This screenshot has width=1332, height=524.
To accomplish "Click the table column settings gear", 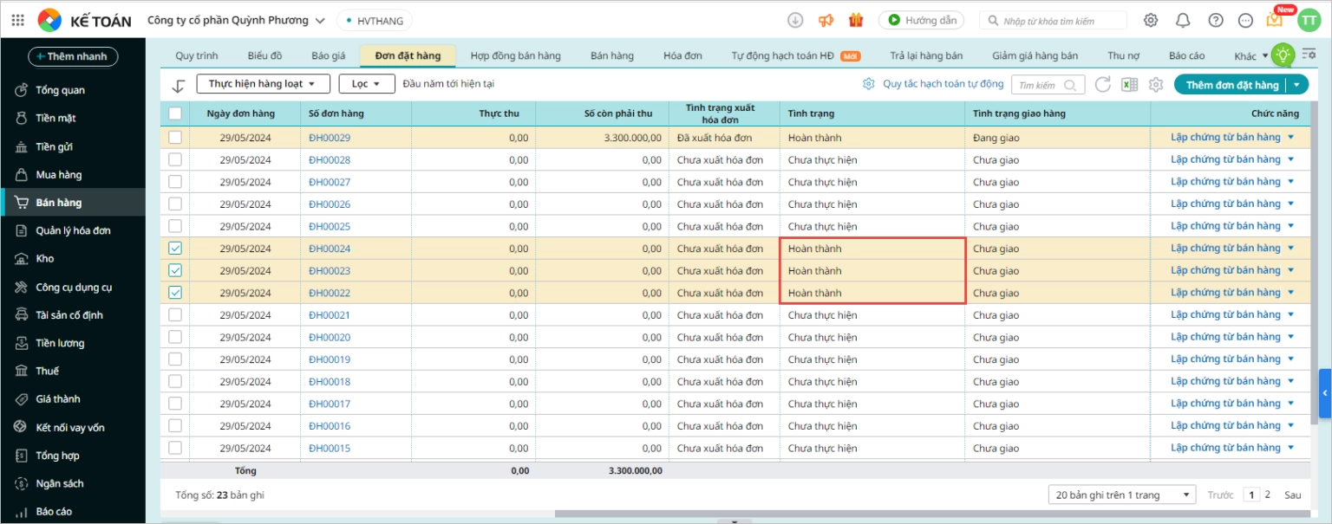I will tap(1155, 85).
